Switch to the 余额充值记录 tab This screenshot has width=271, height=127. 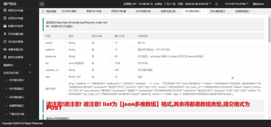point(168,11)
